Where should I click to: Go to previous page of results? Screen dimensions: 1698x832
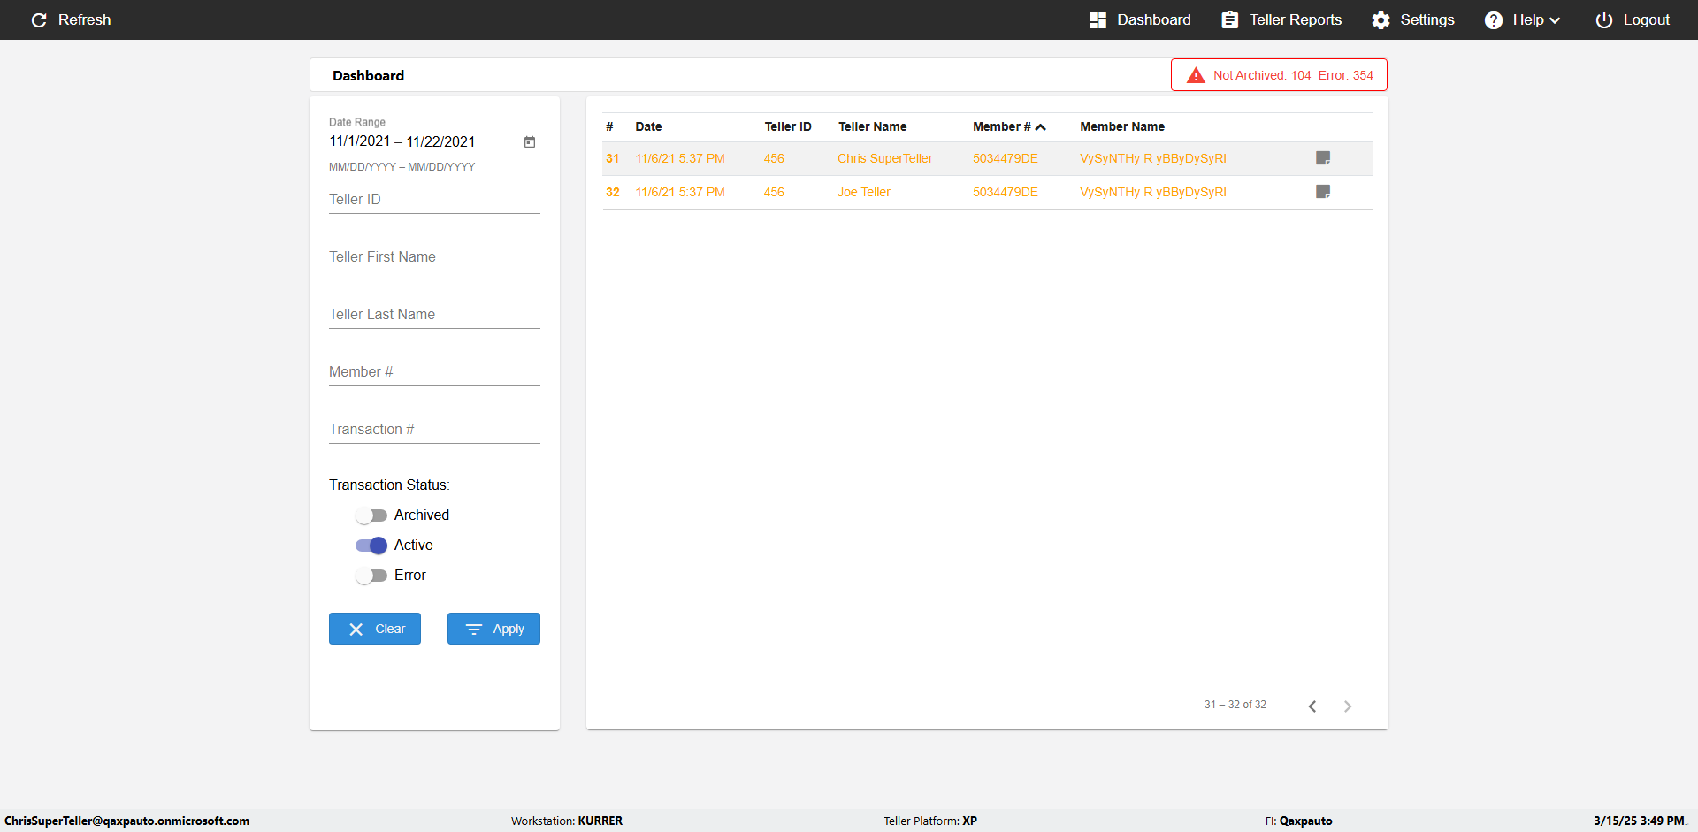1312,706
